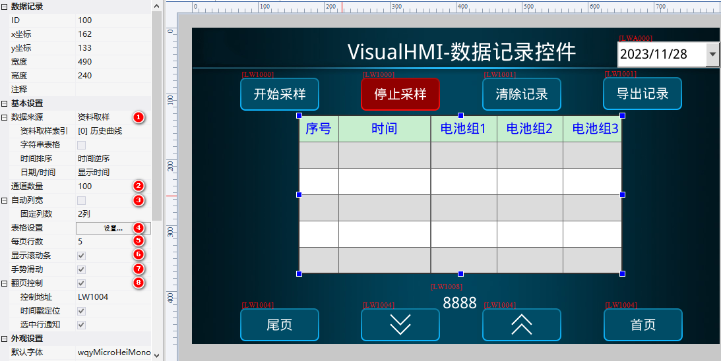Click the double-chevron page down button
721x361 pixels.
[x=400, y=325]
